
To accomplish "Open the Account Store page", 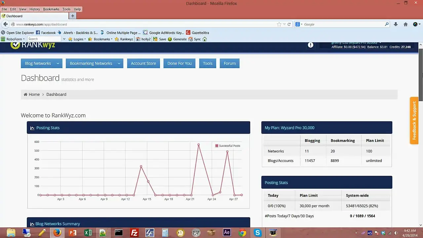I will [143, 63].
